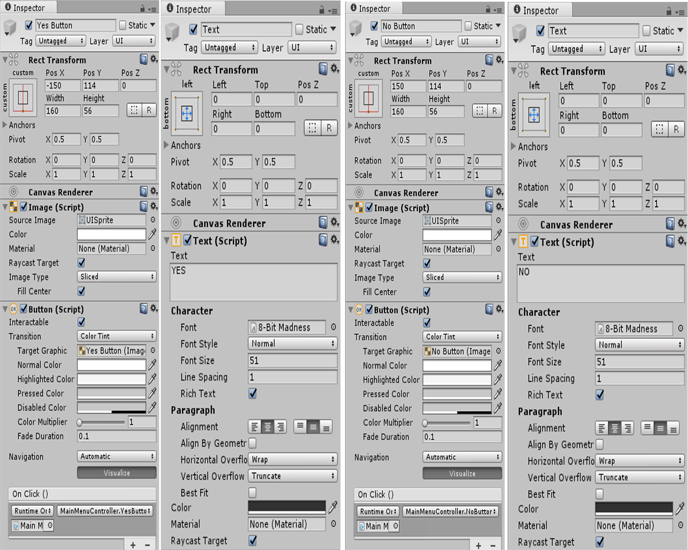
Task: Open Canvas Renderer gear menu in No Button inspector
Action: 499,192
